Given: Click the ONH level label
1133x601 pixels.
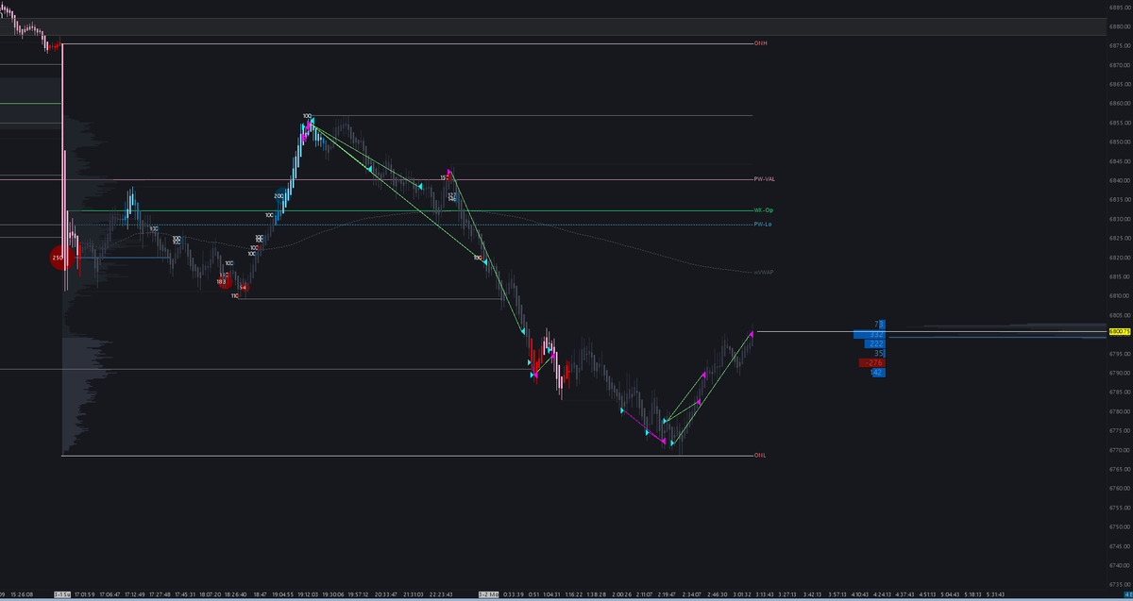Looking at the screenshot, I should pyautogui.click(x=760, y=43).
